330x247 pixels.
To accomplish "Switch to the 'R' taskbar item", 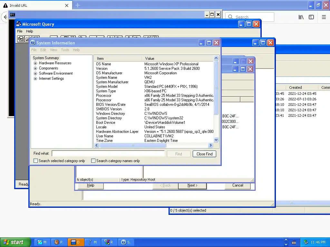I will [x=109, y=242].
